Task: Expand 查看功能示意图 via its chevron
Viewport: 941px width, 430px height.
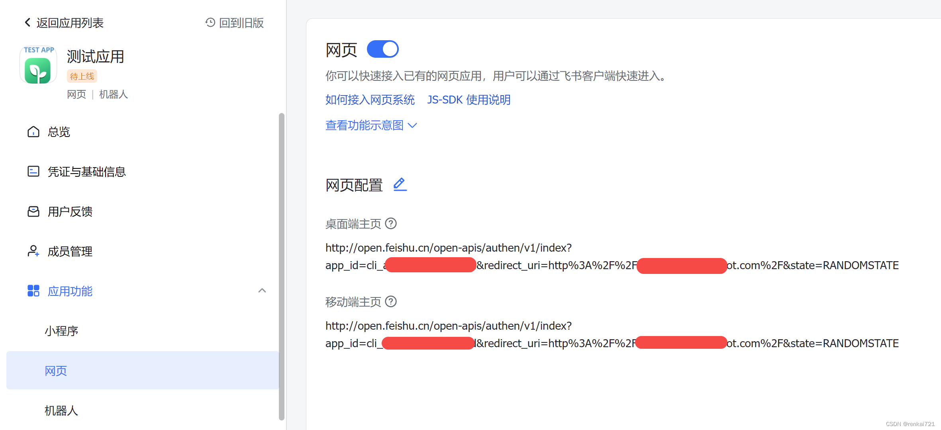Action: (413, 125)
